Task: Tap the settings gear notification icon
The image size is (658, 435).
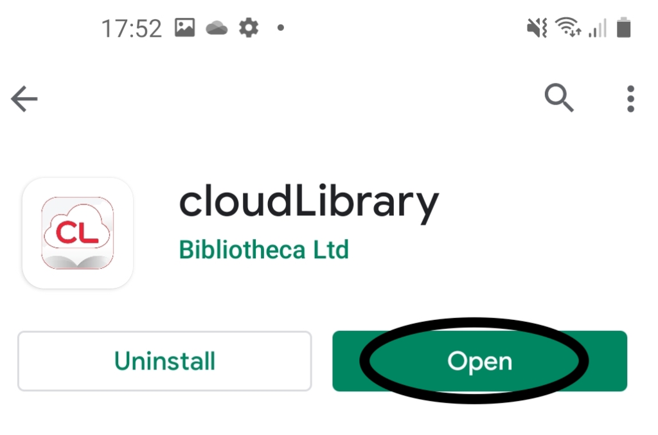Action: tap(249, 28)
